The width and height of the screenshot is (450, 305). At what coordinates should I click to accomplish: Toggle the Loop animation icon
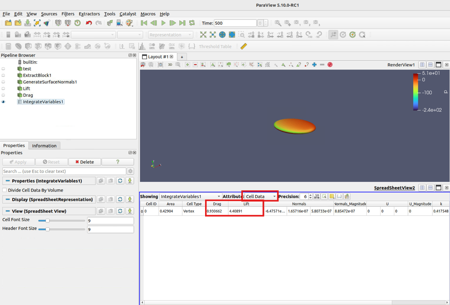pos(192,23)
